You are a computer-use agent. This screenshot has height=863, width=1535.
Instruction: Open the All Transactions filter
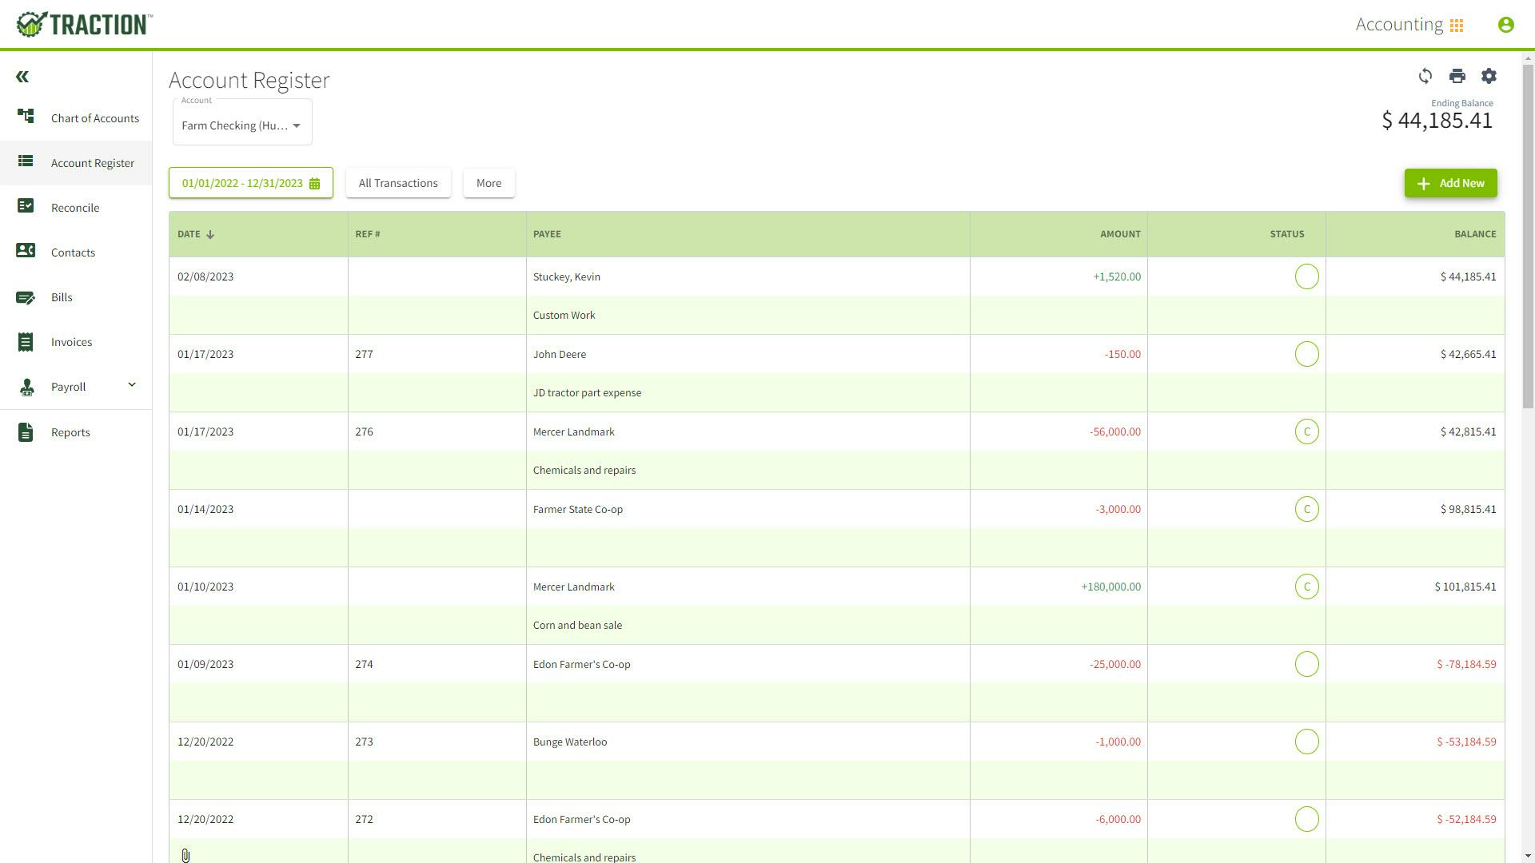(398, 183)
